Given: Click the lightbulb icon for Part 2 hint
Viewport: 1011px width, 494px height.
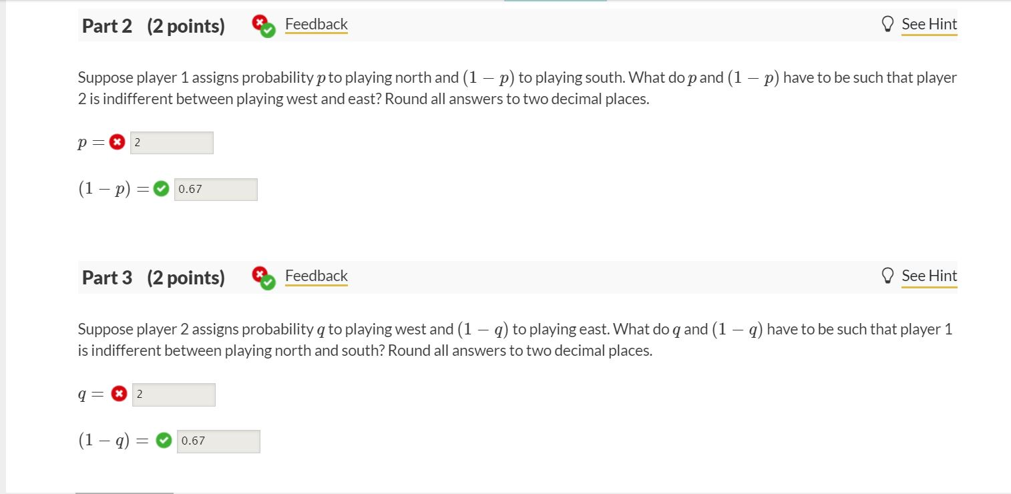Looking at the screenshot, I should coord(887,23).
